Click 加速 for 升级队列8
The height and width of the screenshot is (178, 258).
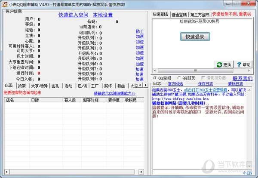tap(139, 74)
